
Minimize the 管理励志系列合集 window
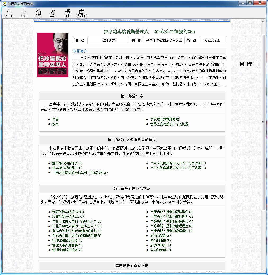pyautogui.click(x=243, y=3)
